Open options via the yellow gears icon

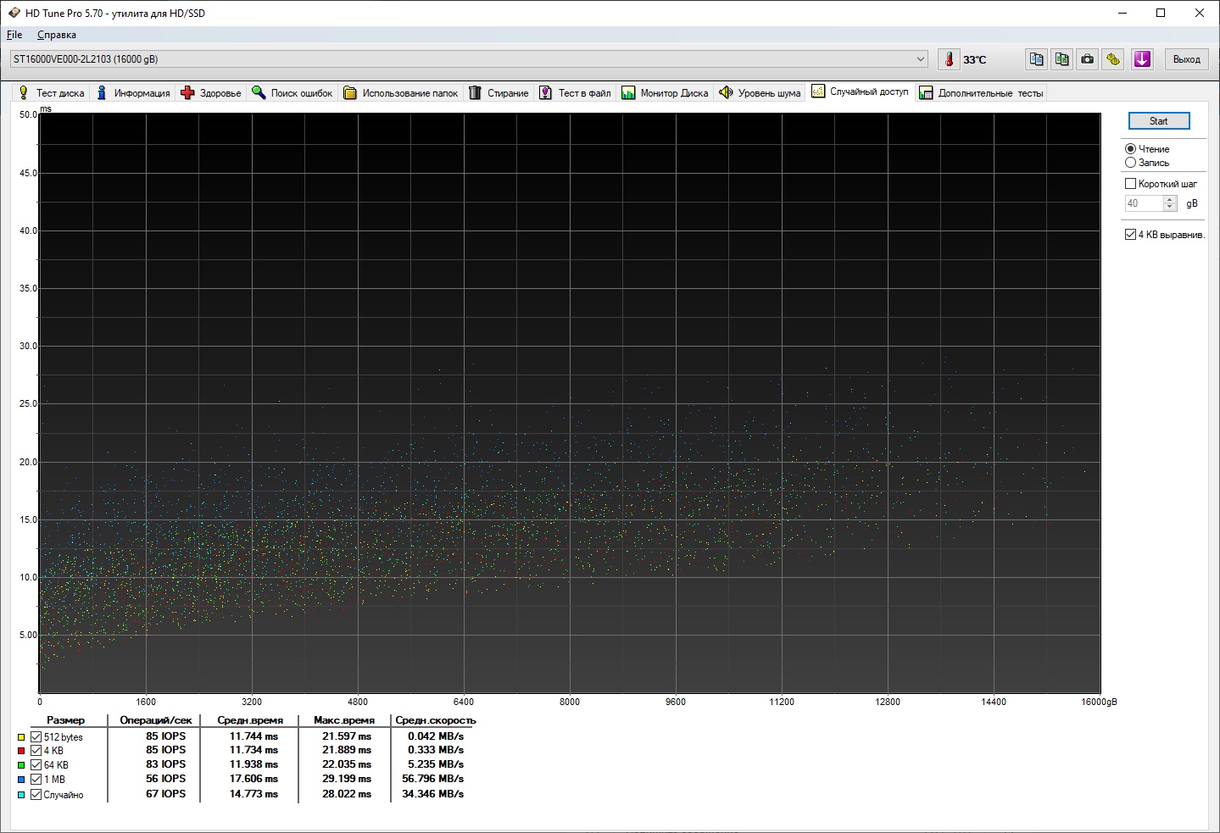1113,59
